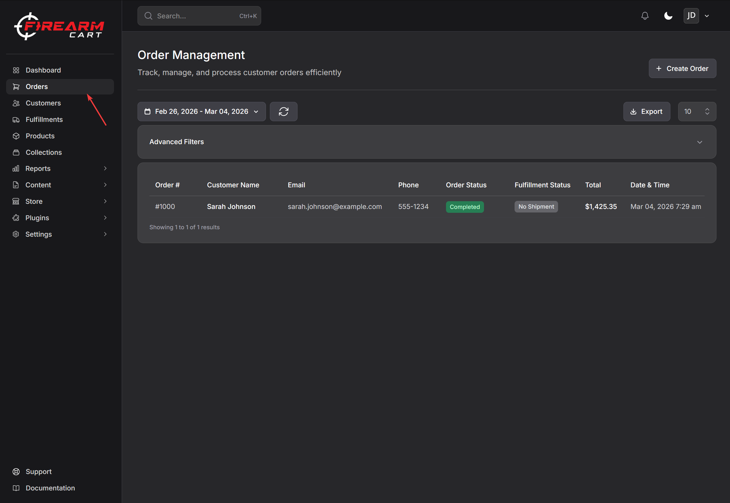Open the Dashboard menu item
Screen dimensions: 730x503
[x=60, y=70]
